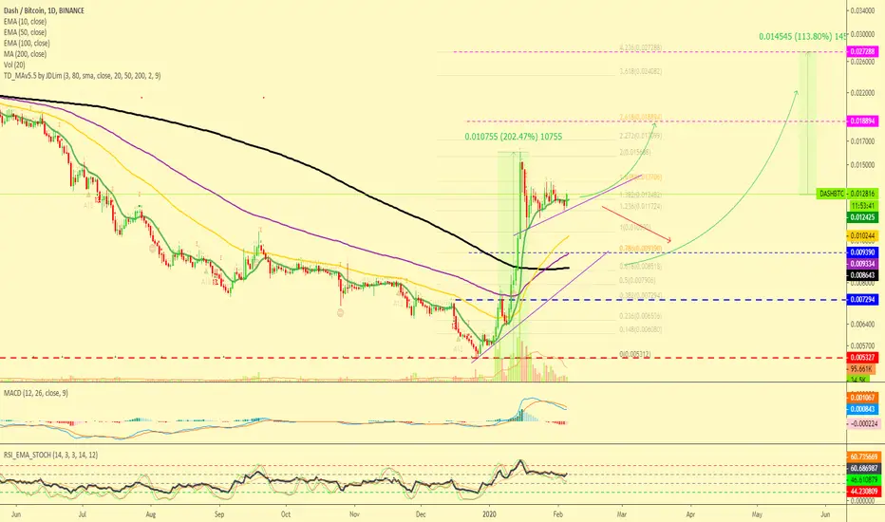Click the green 0.012425 price label

863,217
